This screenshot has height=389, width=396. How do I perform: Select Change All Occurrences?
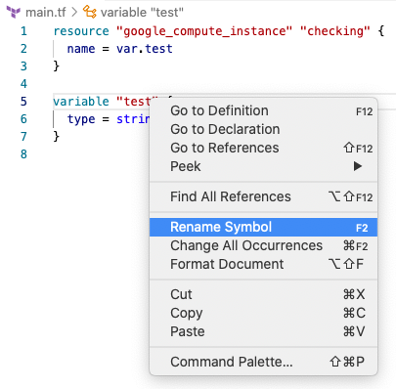click(x=263, y=245)
